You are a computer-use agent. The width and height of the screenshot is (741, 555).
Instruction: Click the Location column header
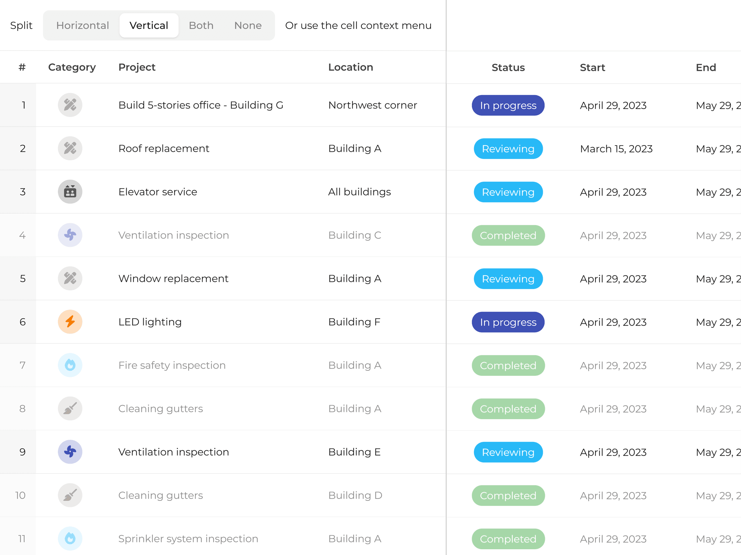(x=351, y=67)
